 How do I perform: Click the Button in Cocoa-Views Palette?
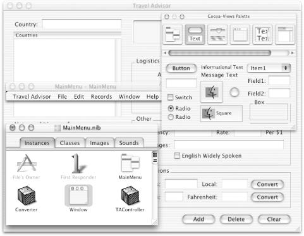click(x=181, y=68)
